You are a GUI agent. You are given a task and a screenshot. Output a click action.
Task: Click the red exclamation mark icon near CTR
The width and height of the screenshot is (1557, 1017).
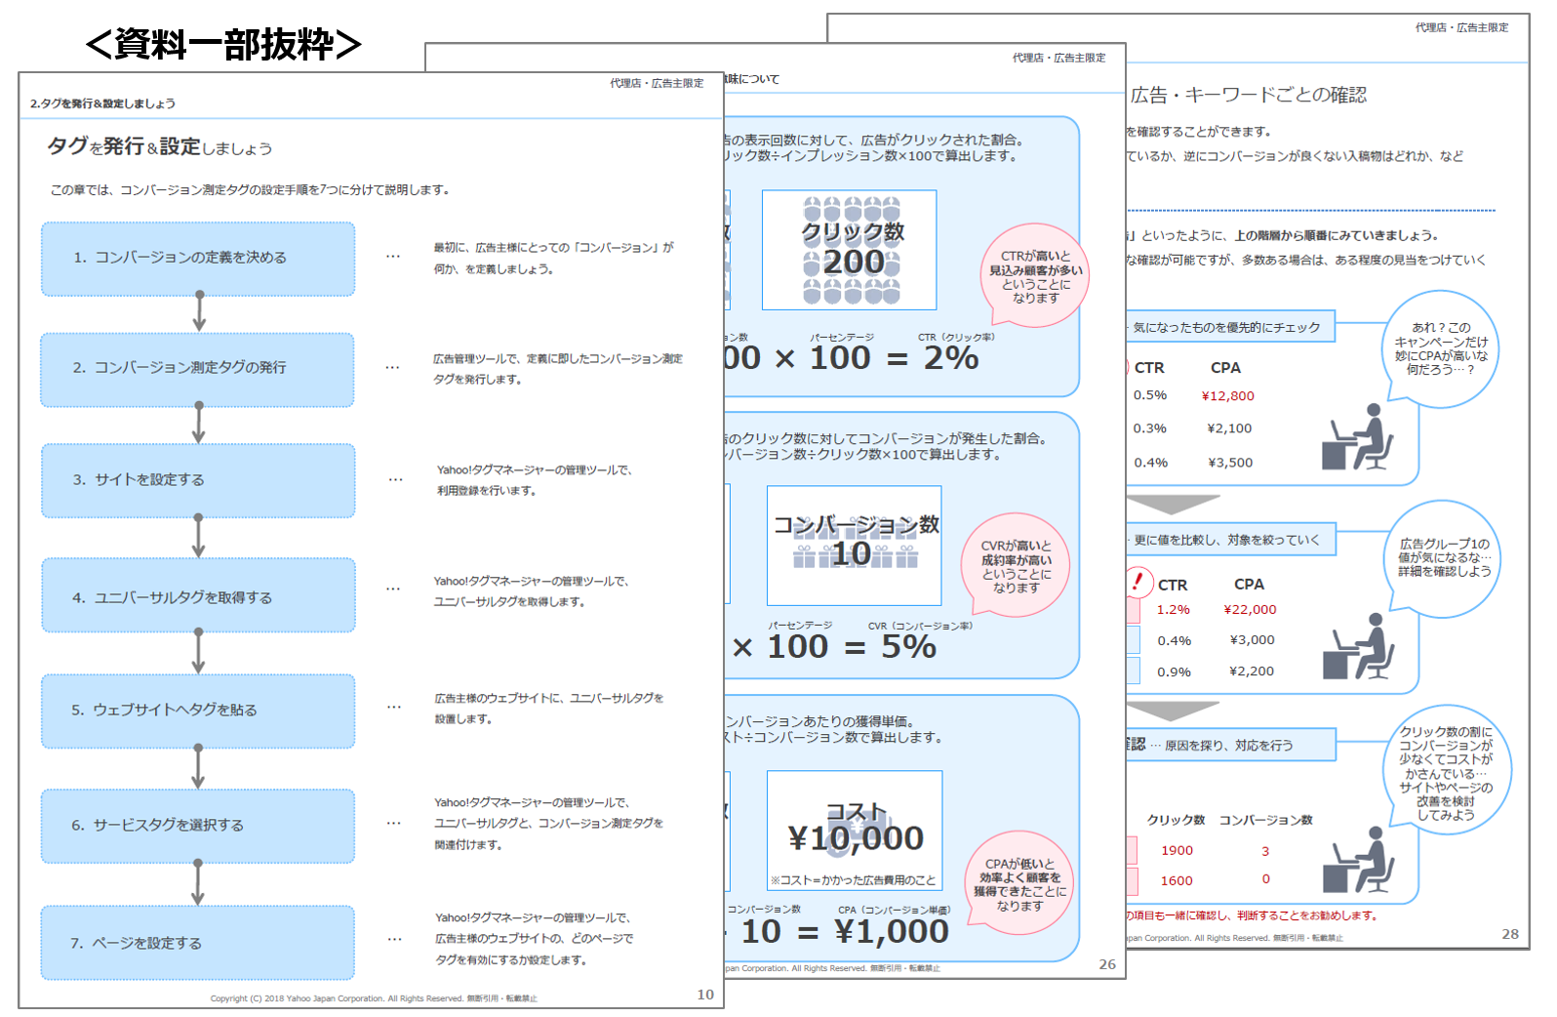(1138, 583)
